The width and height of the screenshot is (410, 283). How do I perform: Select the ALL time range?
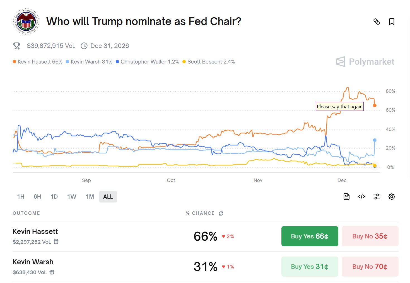click(x=108, y=197)
